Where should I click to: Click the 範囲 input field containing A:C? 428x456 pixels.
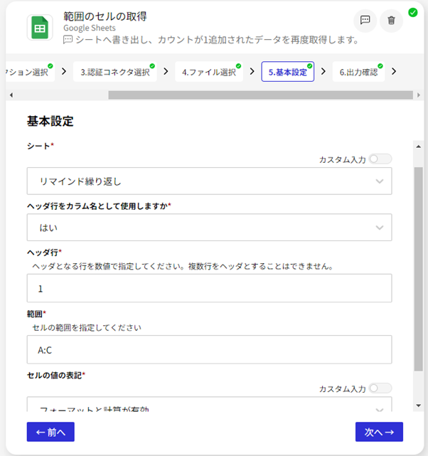209,350
